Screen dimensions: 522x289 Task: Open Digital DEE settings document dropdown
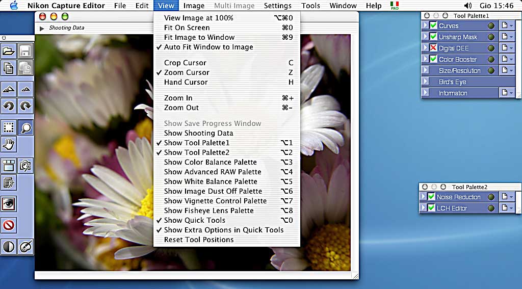[x=507, y=48]
